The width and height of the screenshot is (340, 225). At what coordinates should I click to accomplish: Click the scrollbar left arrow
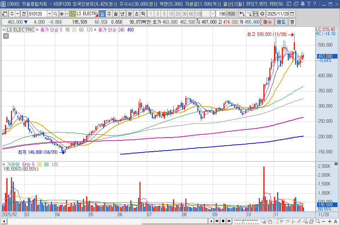pos(4,221)
